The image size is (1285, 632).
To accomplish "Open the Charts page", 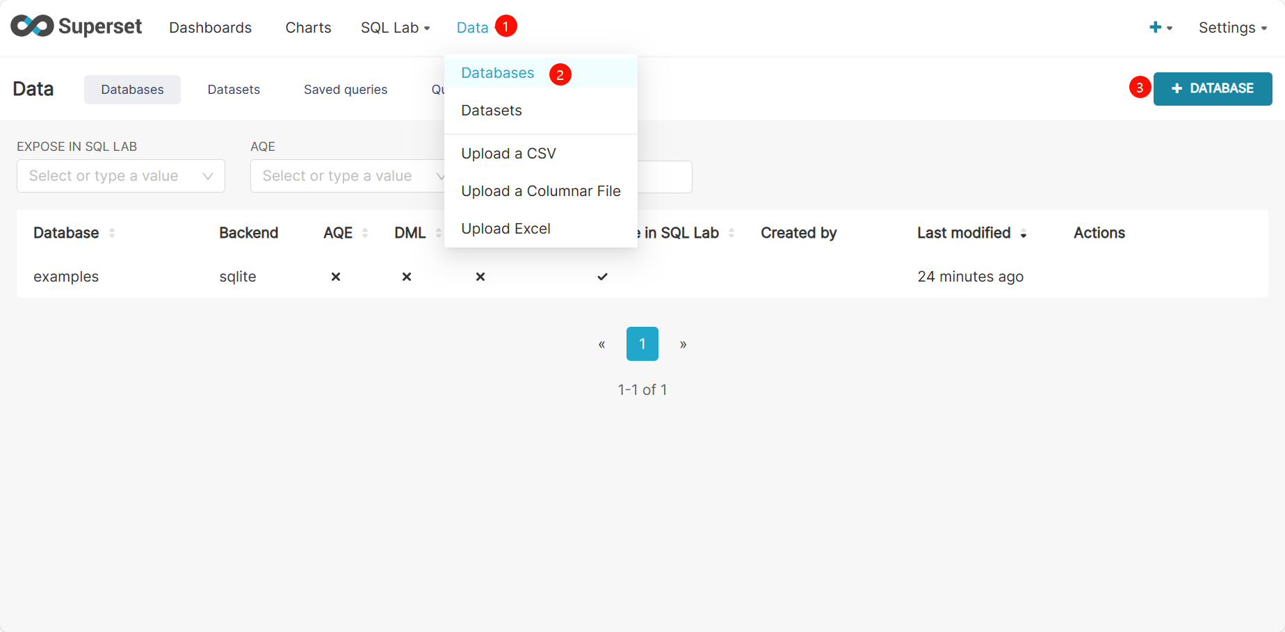I will [308, 28].
